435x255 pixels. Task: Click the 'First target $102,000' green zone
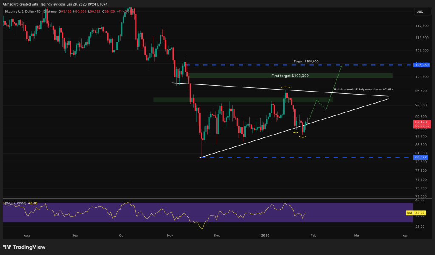click(x=290, y=76)
